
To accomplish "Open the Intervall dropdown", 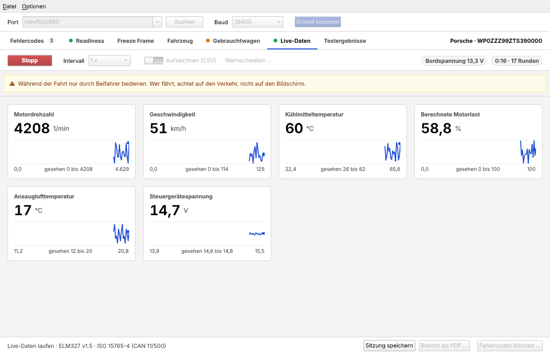I will [110, 61].
